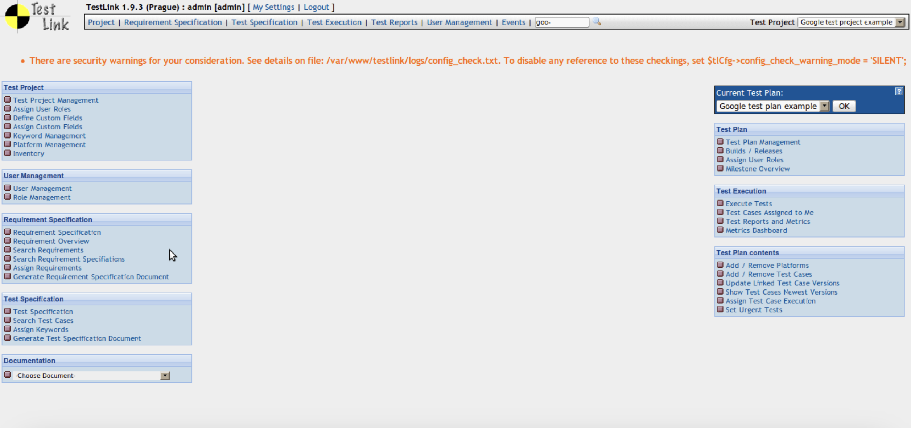Click bullet icon beside Inventory

coord(7,153)
